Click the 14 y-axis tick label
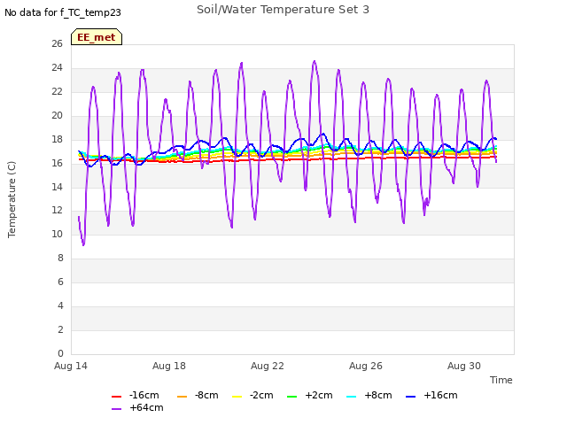This screenshot has height=425, width=567. coord(57,187)
